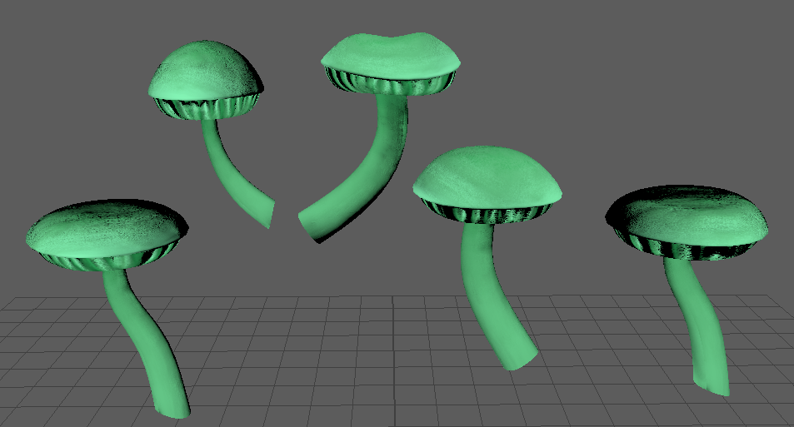Select the far-right mushroom's dark-edged cap
This screenshot has width=794, height=427.
coord(692,215)
